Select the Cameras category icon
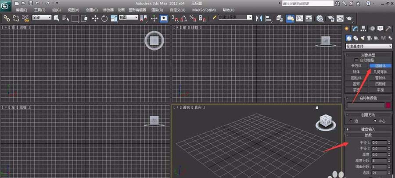The height and width of the screenshot is (178, 395). pos(369,38)
